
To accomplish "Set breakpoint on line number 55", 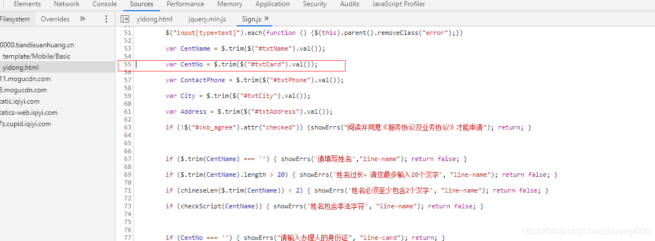I will [x=128, y=64].
